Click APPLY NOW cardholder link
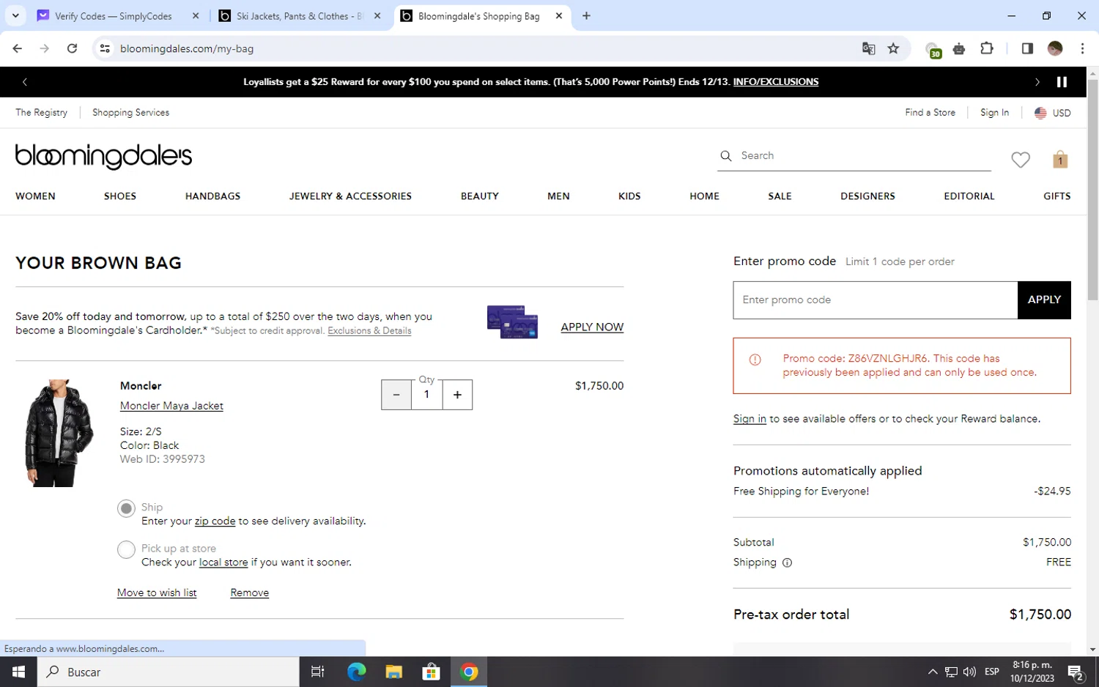This screenshot has height=687, width=1099. [592, 327]
